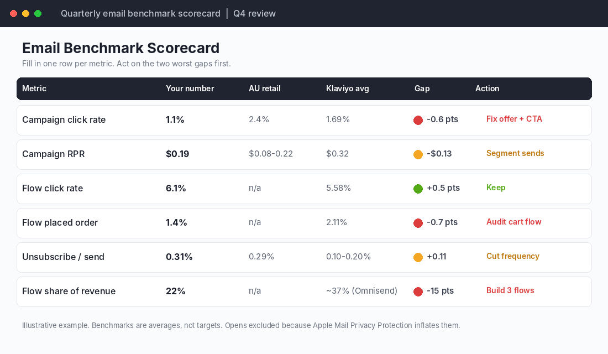Image resolution: width=608 pixels, height=354 pixels.
Task: Click the 2.4% AU retail value
Action: click(259, 119)
